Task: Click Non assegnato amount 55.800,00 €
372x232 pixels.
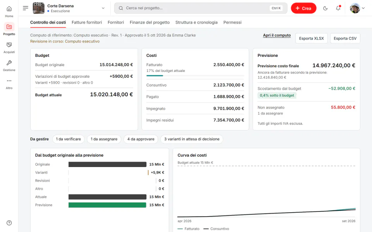Action: (x=343, y=107)
